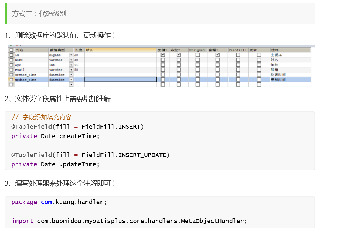Tick Unsigned checkbox for age row
Image resolution: width=337 pixels, height=237 pixels.
point(198,65)
